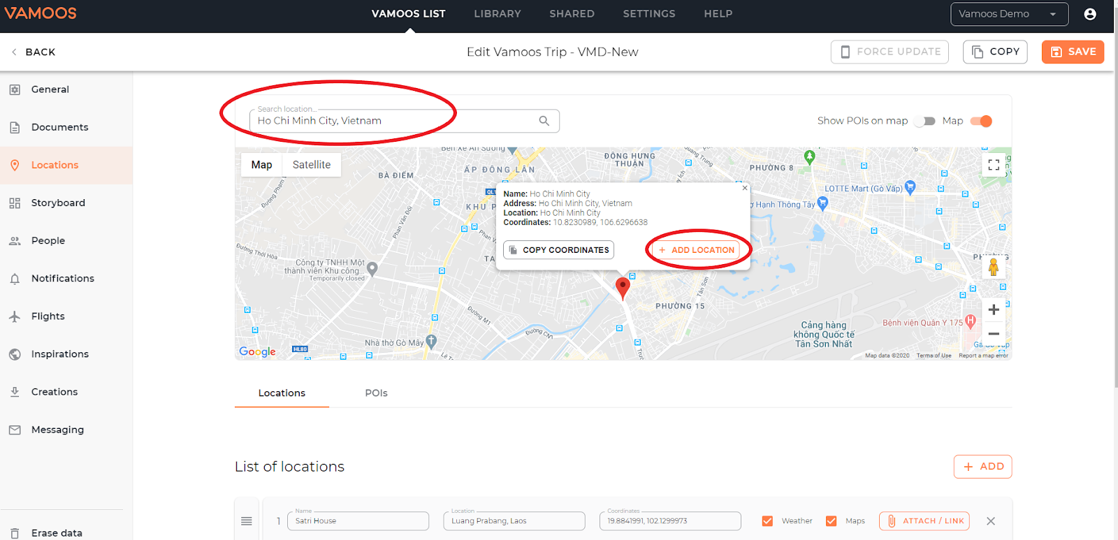Toggle Show POIs on map switch
1118x540 pixels.
925,121
